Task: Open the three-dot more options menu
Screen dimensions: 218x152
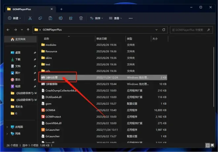Action: pyautogui.click(x=130, y=18)
